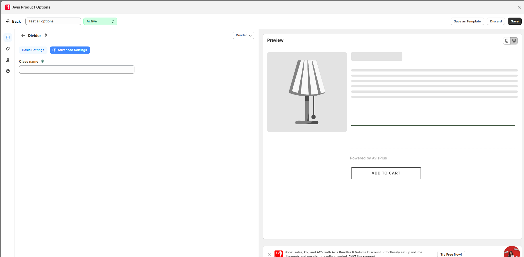Open the person icon in sidebar
The width and height of the screenshot is (524, 257).
tap(8, 60)
